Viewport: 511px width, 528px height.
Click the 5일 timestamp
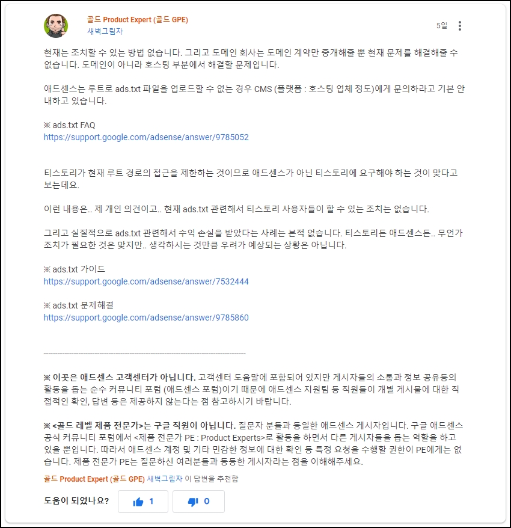click(x=442, y=26)
